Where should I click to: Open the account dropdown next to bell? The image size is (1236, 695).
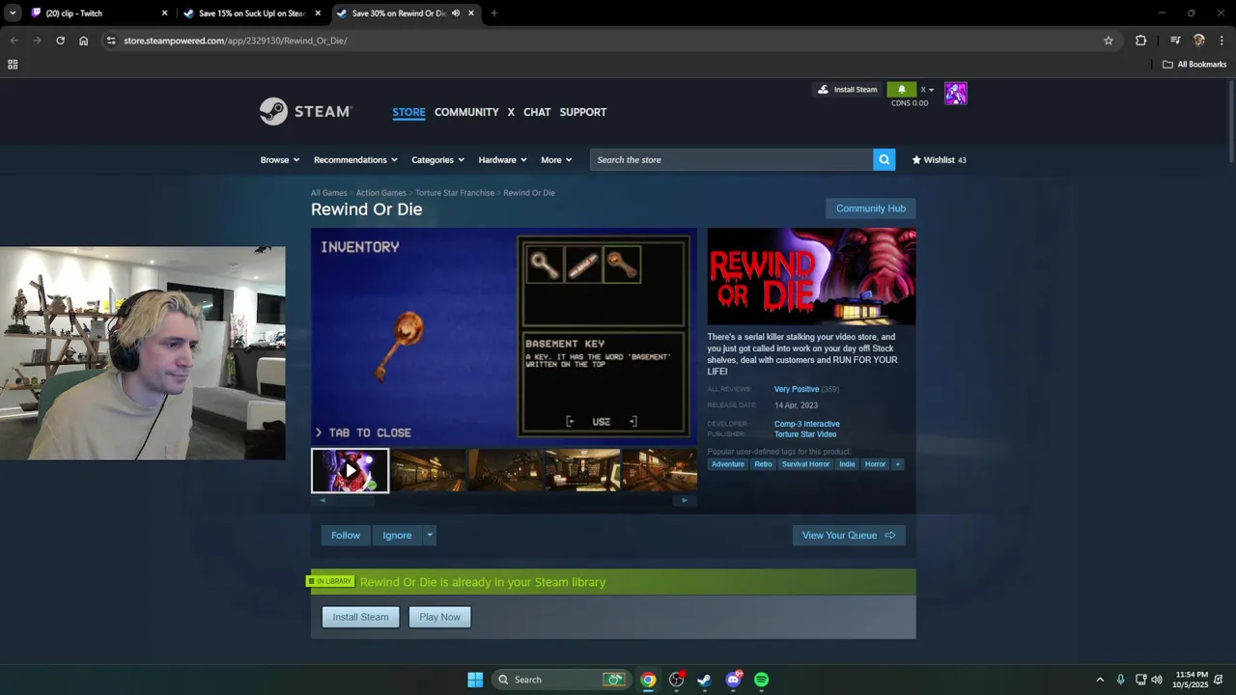[926, 90]
